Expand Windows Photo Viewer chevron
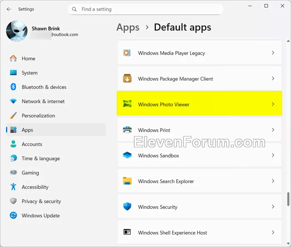This screenshot has height=247, width=291. (273, 104)
